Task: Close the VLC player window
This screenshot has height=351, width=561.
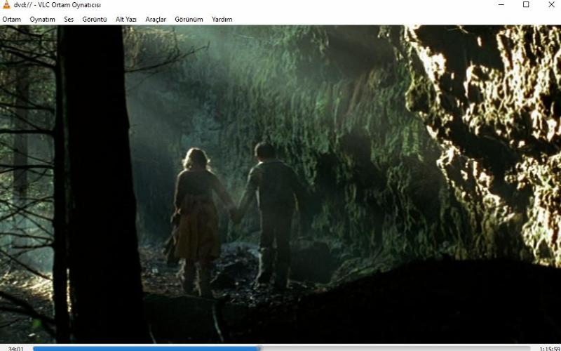Action: coord(550,5)
